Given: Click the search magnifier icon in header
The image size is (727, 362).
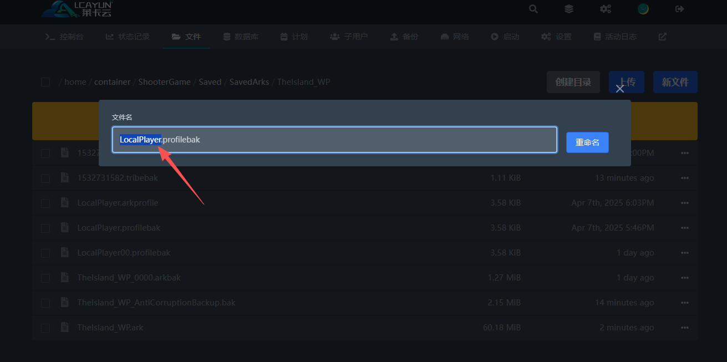Looking at the screenshot, I should (533, 9).
